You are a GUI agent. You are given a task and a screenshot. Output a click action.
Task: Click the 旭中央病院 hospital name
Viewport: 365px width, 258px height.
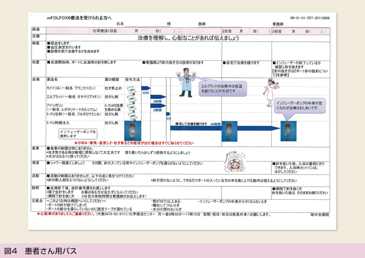coord(319,215)
